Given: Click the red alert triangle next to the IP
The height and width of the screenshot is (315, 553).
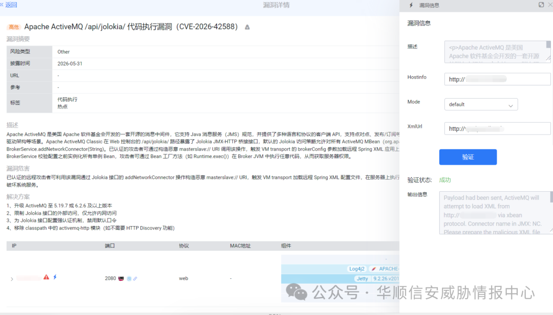Looking at the screenshot, I should (x=46, y=277).
